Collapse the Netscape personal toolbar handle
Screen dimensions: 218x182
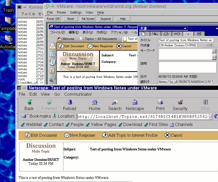(17, 125)
